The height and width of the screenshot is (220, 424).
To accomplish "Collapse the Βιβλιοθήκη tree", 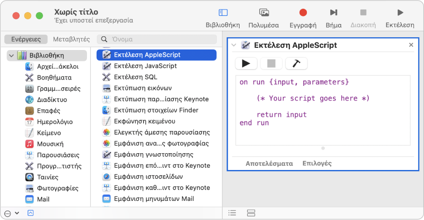I will 11,55.
